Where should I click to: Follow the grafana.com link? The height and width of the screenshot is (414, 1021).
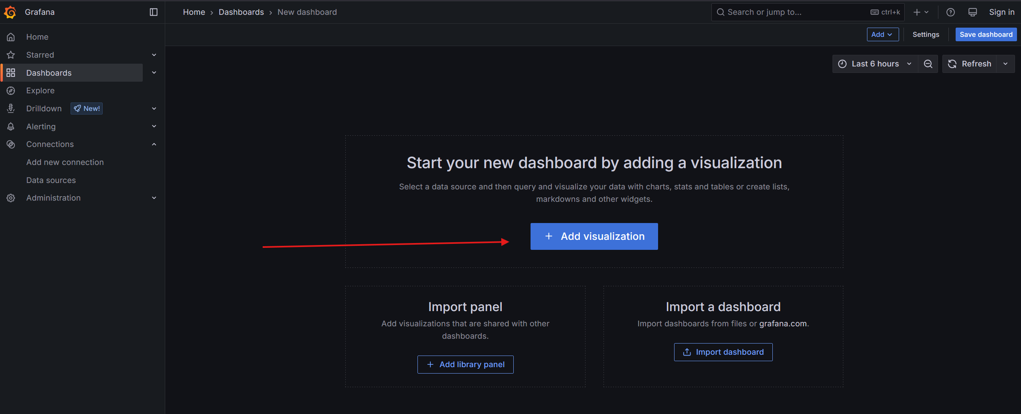[783, 324]
